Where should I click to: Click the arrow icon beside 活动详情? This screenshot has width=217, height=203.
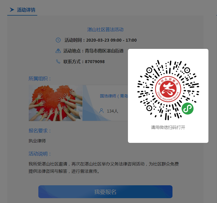click(x=12, y=10)
